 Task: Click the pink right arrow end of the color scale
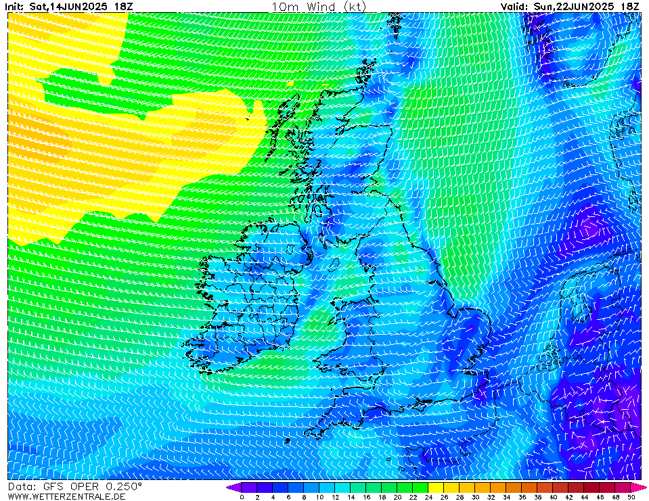click(x=639, y=487)
